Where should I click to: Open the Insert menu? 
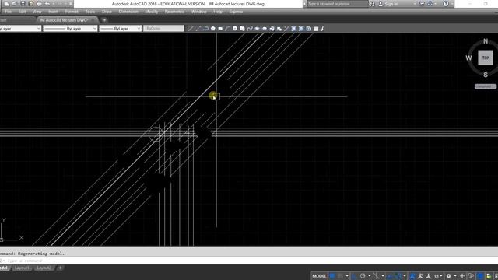click(54, 12)
